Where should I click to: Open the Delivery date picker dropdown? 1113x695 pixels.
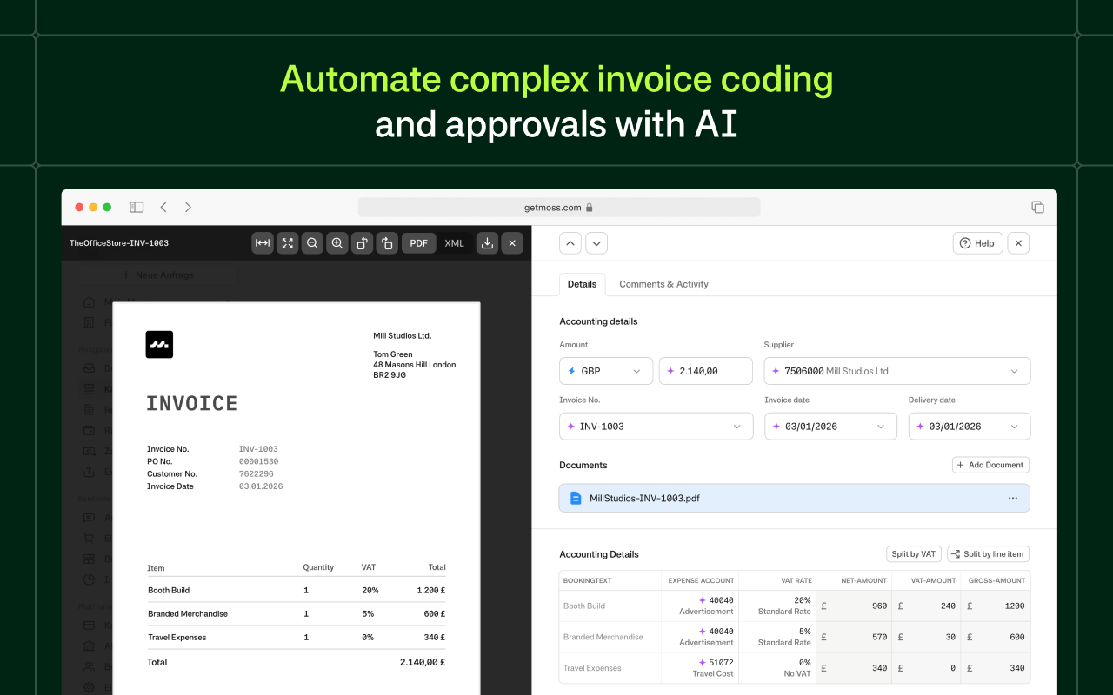[970, 427]
